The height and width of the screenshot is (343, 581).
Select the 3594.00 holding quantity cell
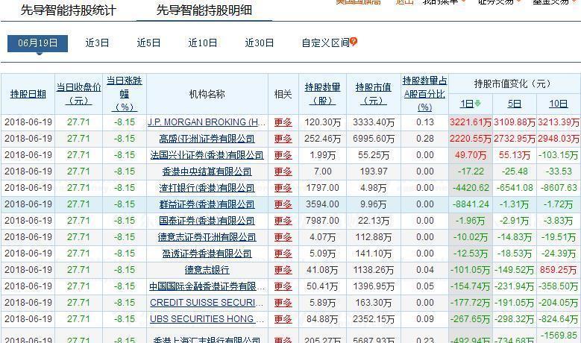[x=322, y=204]
